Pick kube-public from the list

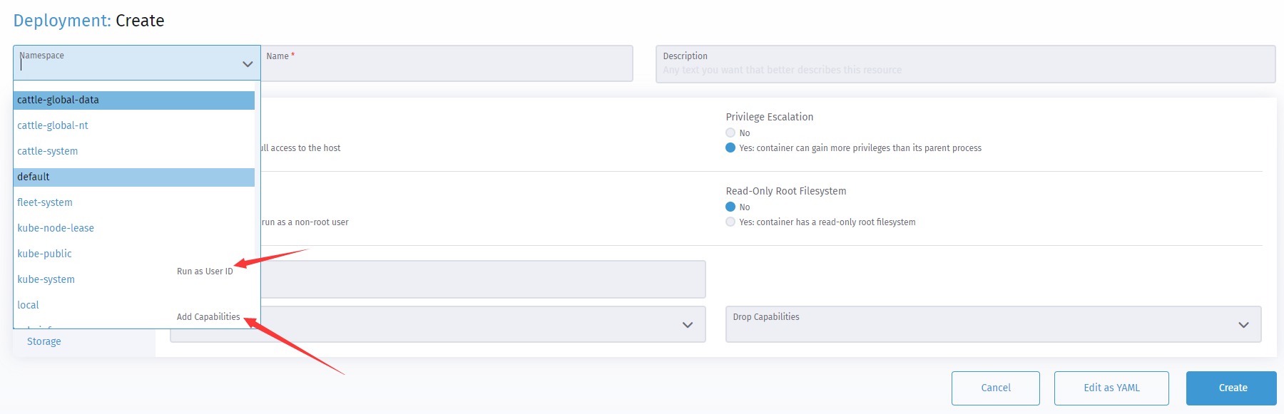134,254
